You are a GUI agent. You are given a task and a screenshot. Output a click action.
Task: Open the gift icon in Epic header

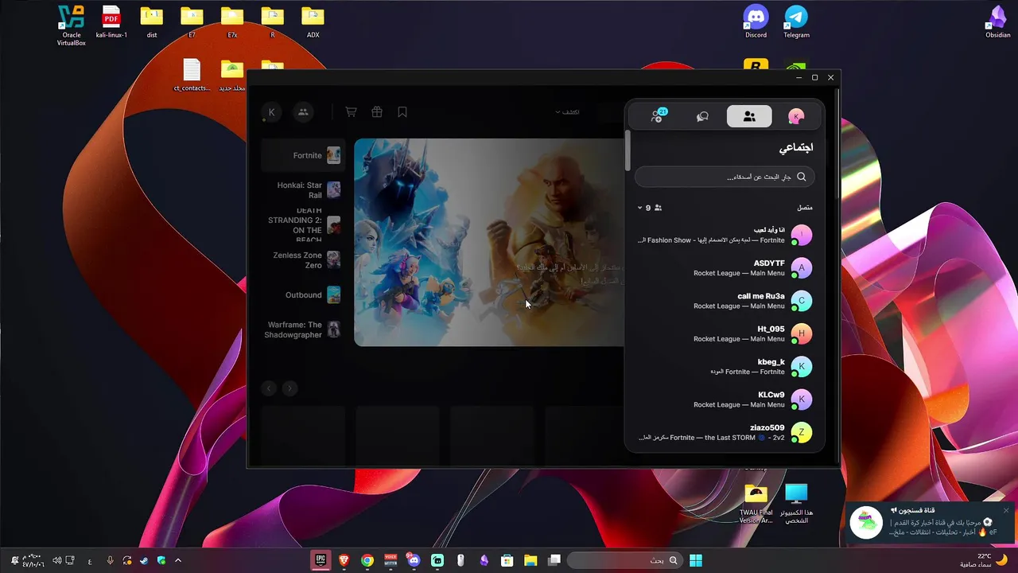tap(377, 112)
